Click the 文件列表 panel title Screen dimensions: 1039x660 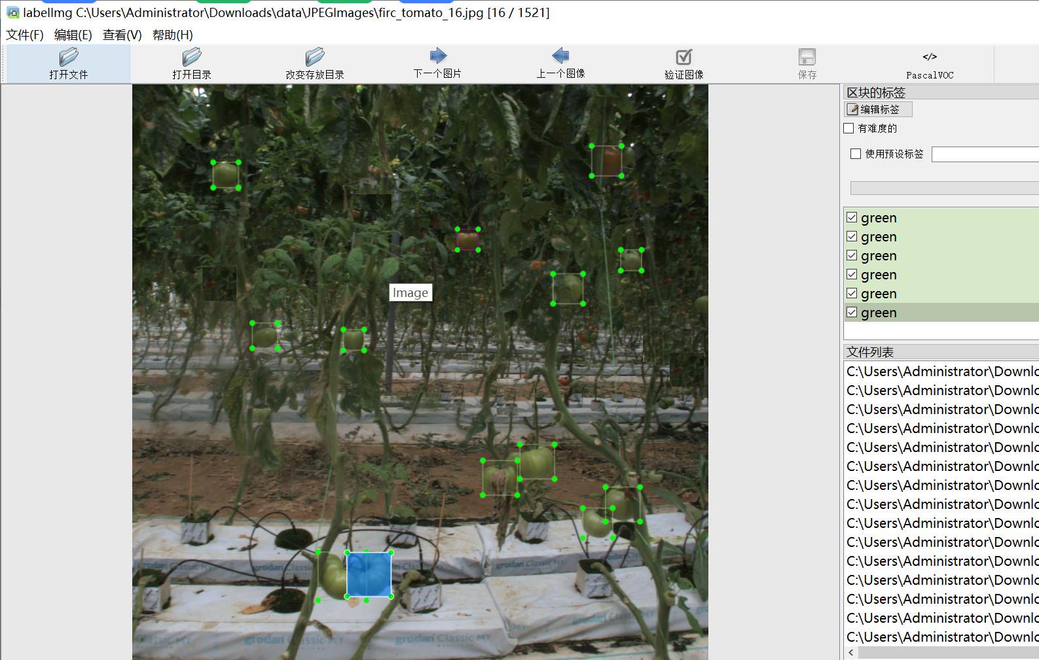870,352
